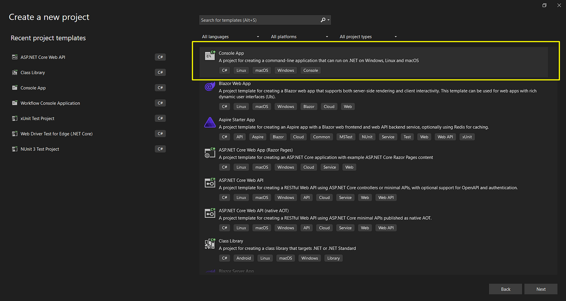Expand the search box history arrow
Screen dimensions: 566x301
click(x=329, y=20)
